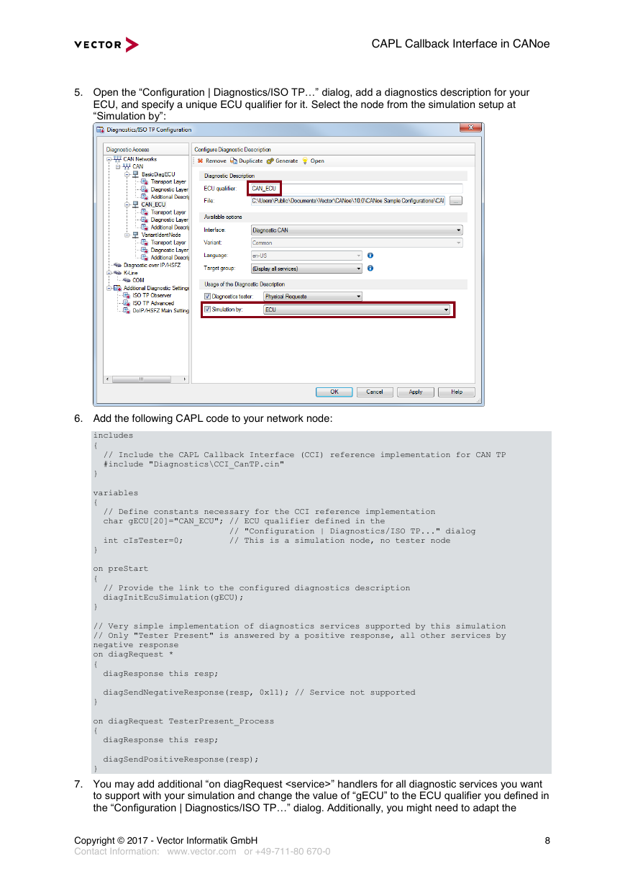Collapse the CAN node expander

[x=118, y=166]
